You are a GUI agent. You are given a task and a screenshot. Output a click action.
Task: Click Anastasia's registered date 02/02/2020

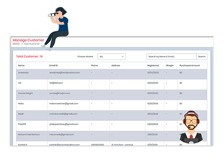[153, 73]
